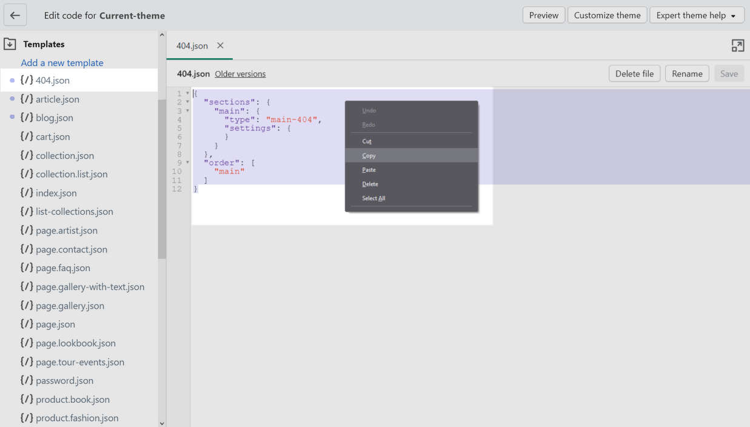Screen dimensions: 750x427
Task: Click the "settings" key in code
Action: click(x=250, y=128)
